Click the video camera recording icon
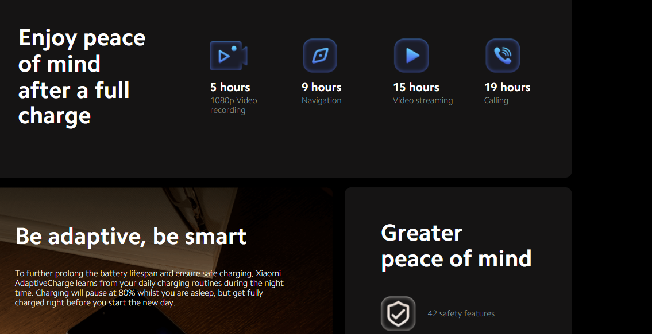Screen dimensions: 652x334 coord(229,56)
